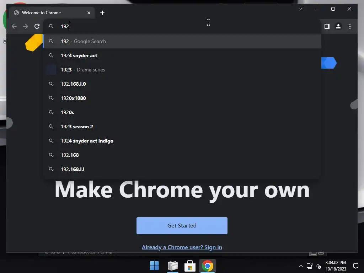Viewport: 364px width, 273px height.
Task: Click the Get Started button
Action: (x=182, y=226)
